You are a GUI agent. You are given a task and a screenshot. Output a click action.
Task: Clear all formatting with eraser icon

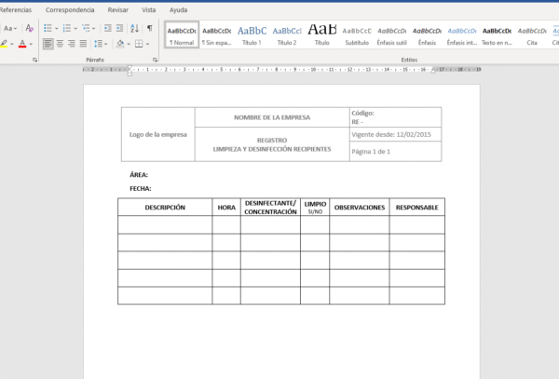click(x=30, y=28)
